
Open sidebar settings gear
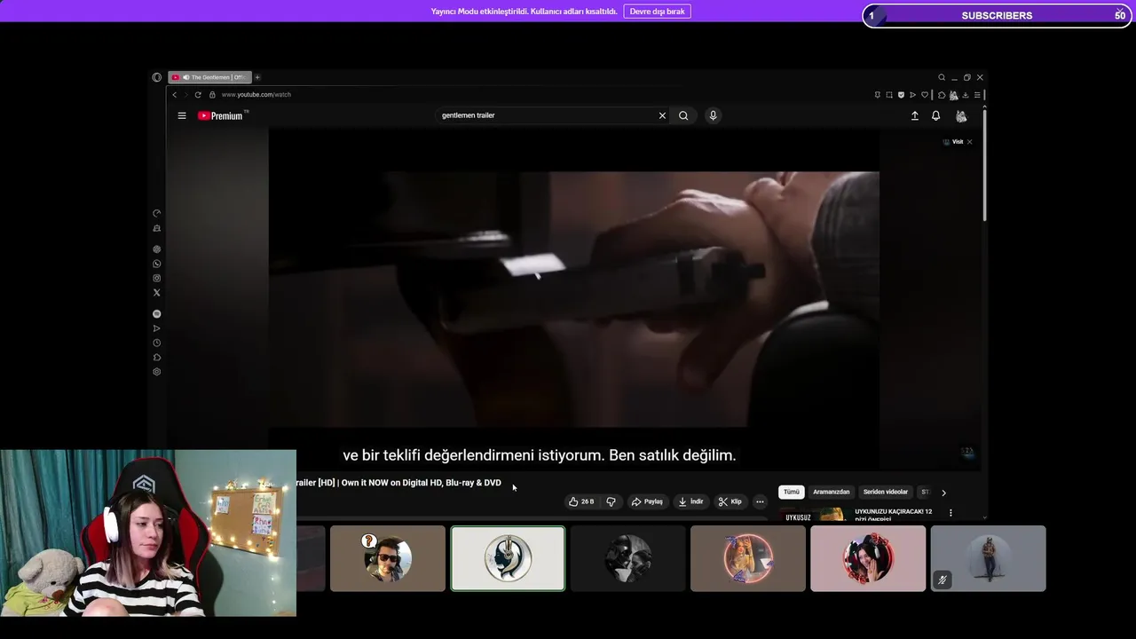157,372
